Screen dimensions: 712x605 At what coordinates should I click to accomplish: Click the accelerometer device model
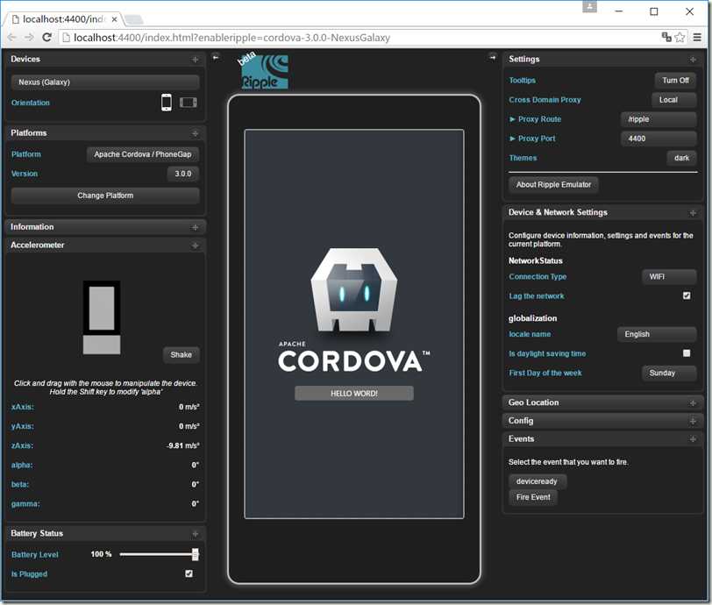[x=102, y=317]
